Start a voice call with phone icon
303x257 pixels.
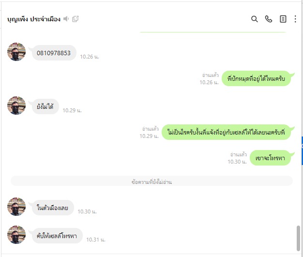tap(269, 19)
